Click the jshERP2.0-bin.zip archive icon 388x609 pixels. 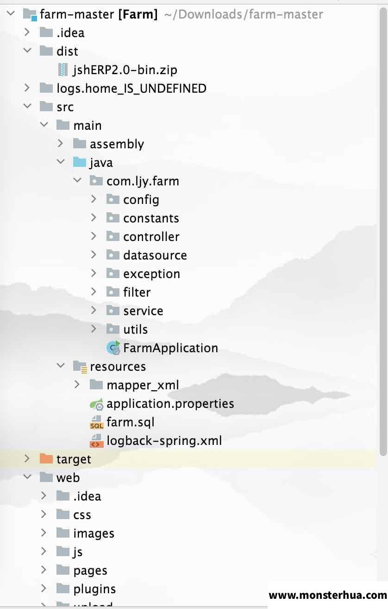tap(63, 70)
